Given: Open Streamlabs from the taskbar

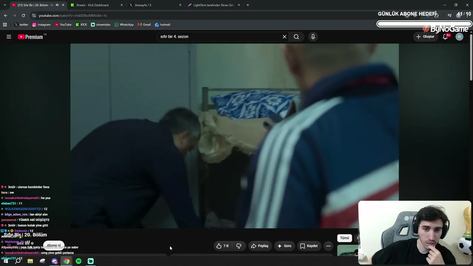Looking at the screenshot, I should pos(91,261).
